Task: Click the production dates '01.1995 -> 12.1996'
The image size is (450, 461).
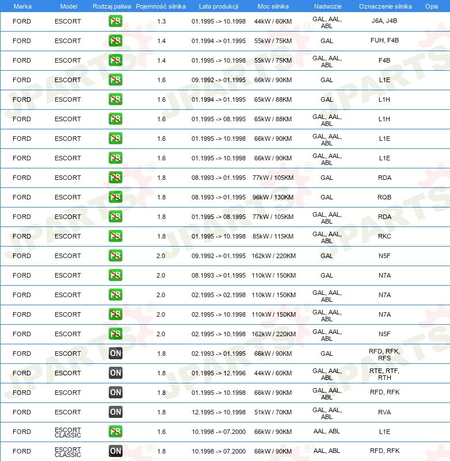Action: pos(219,373)
